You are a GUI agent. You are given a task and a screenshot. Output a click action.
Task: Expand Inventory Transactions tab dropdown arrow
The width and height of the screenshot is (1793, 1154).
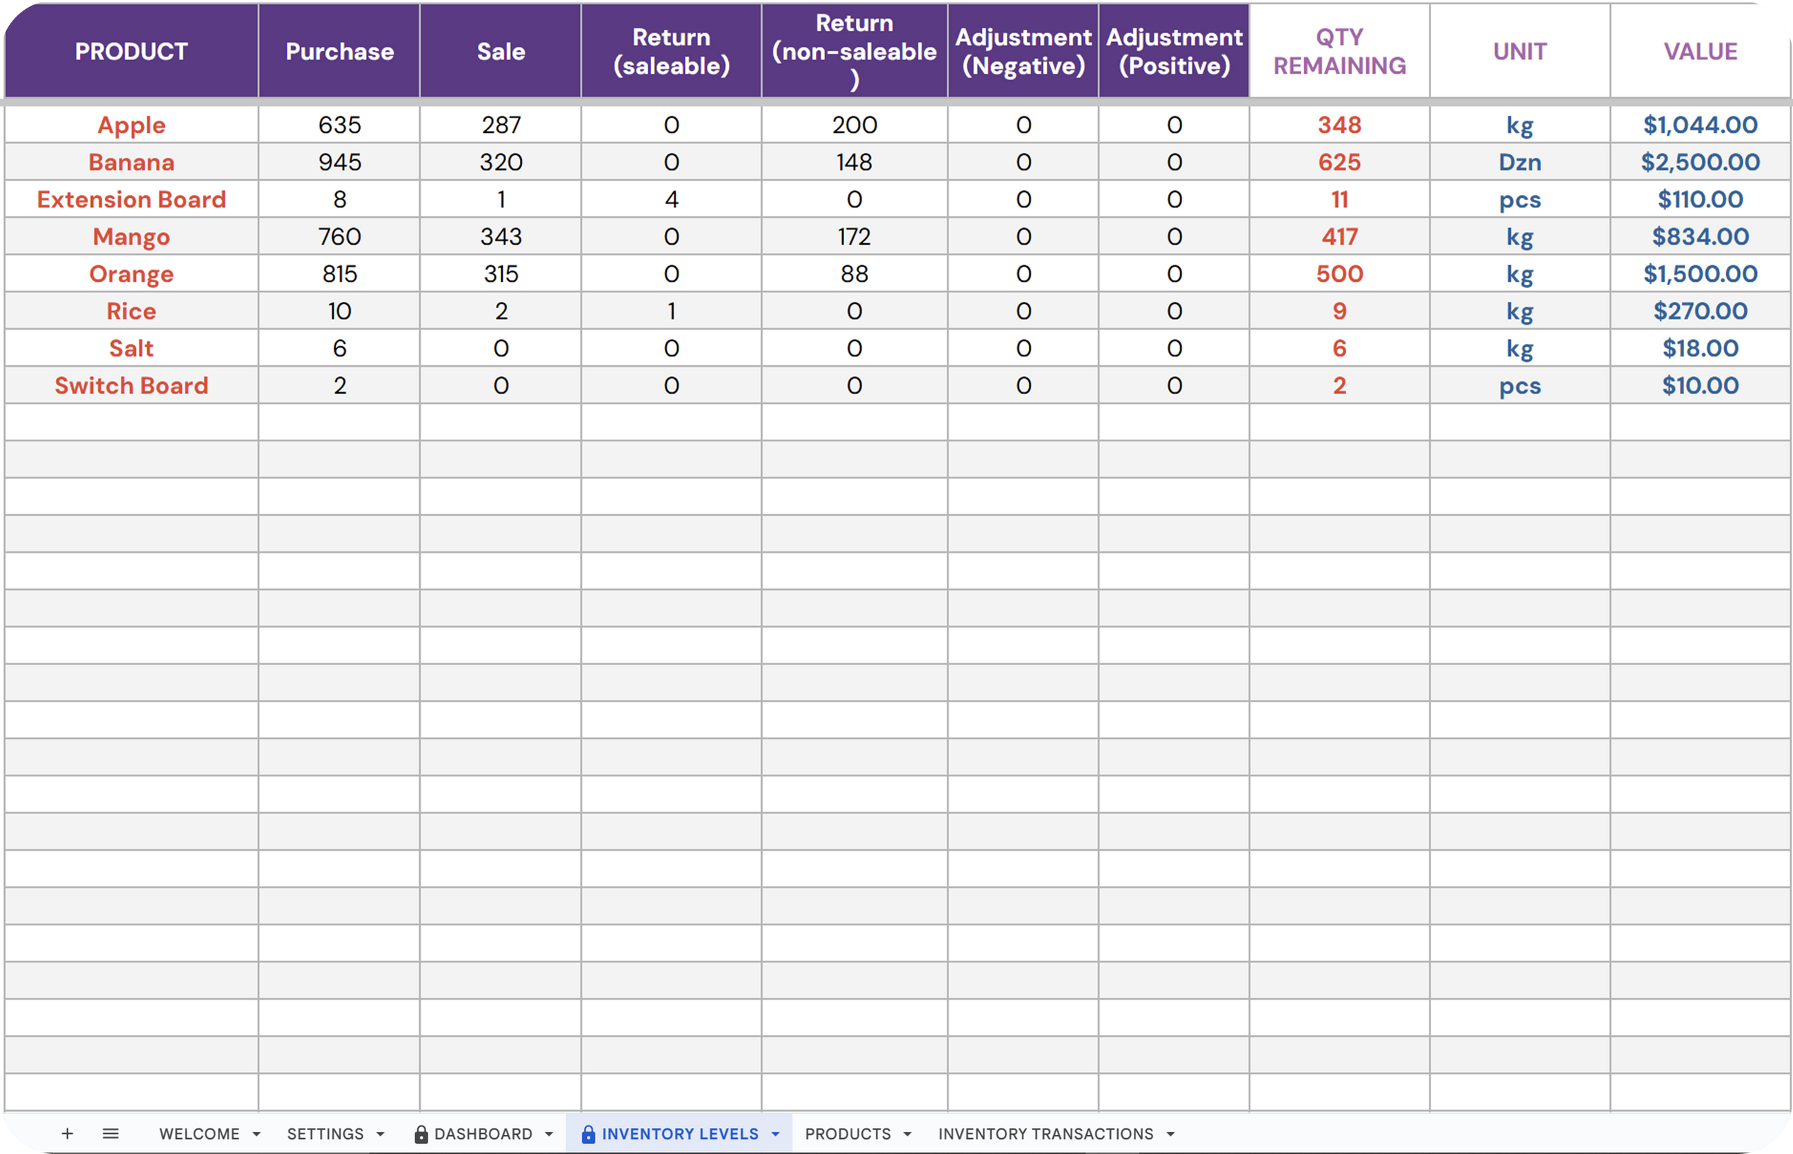point(1170,1135)
